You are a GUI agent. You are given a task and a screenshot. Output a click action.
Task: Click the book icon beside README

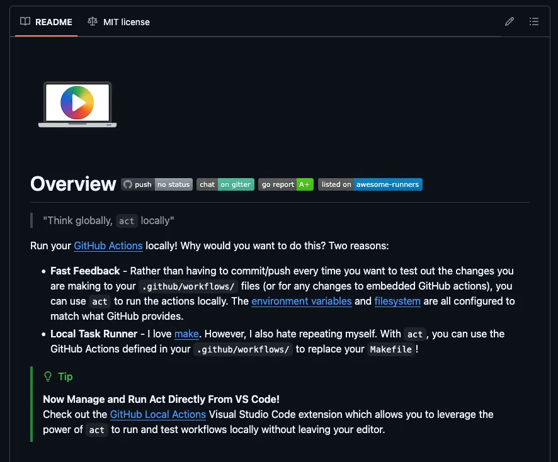pos(25,21)
